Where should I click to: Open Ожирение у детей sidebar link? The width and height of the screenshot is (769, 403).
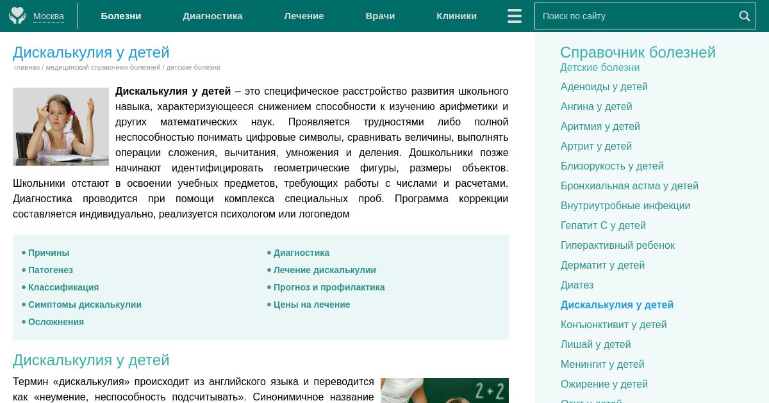coord(604,384)
